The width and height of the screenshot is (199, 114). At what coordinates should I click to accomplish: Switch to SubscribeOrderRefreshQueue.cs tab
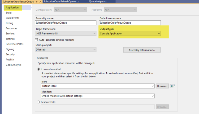click(x=61, y=2)
